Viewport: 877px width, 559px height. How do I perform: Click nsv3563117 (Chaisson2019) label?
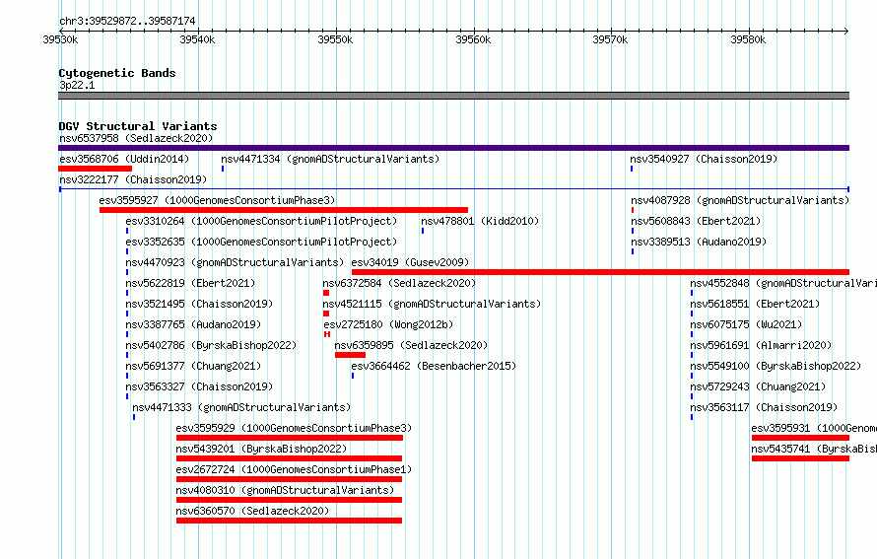pos(764,407)
